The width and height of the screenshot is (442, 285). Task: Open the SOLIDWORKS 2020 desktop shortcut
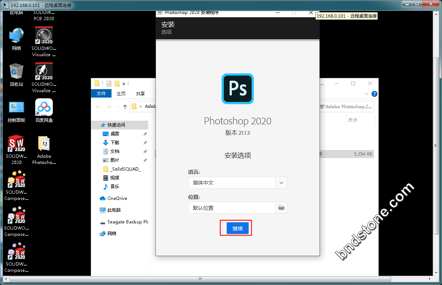tap(17, 149)
